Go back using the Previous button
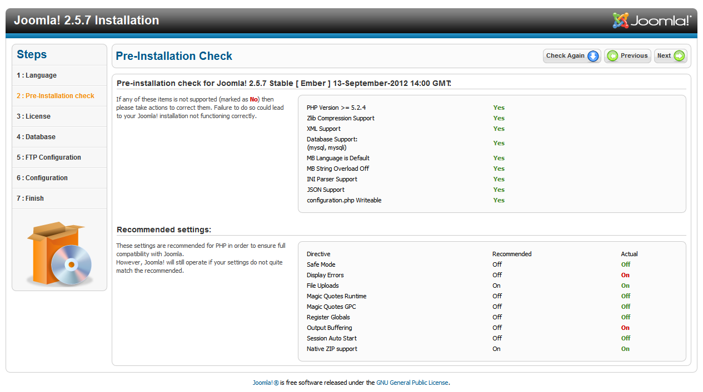 627,56
